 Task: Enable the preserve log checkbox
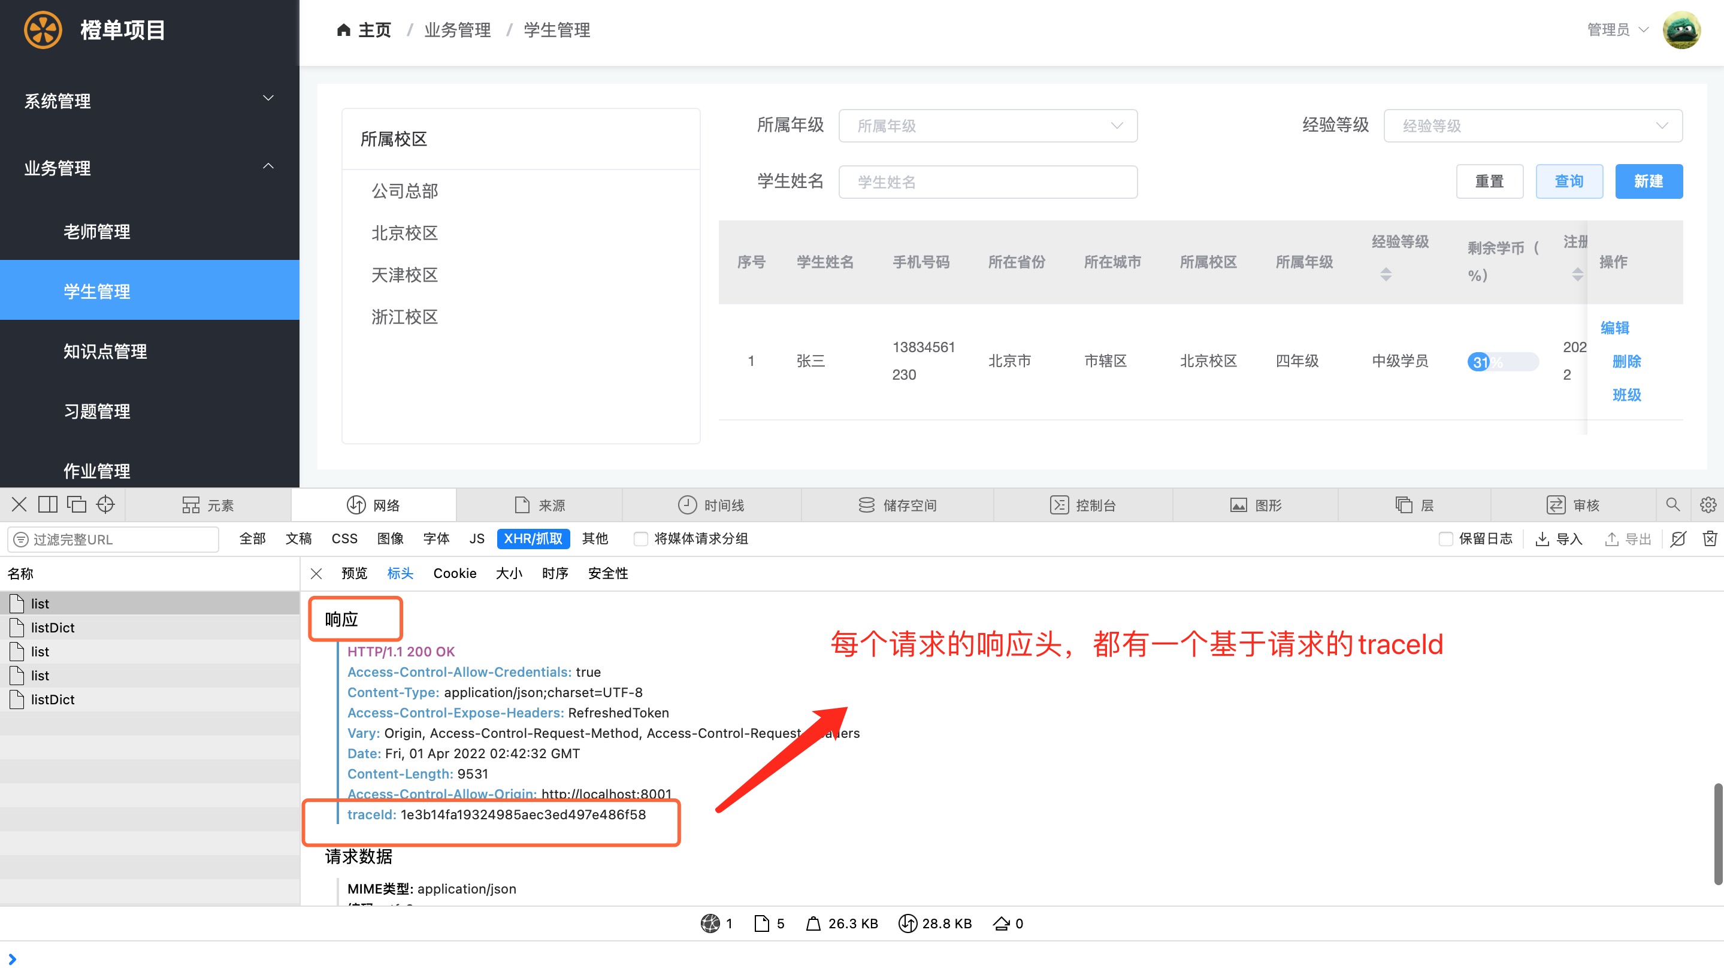pos(1445,539)
